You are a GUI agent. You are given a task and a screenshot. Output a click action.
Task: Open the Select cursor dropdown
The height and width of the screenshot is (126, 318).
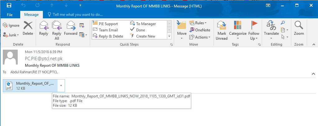tap(284, 37)
